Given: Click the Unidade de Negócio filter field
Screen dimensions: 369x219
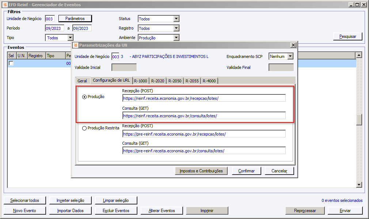Looking at the screenshot, I should (x=50, y=19).
